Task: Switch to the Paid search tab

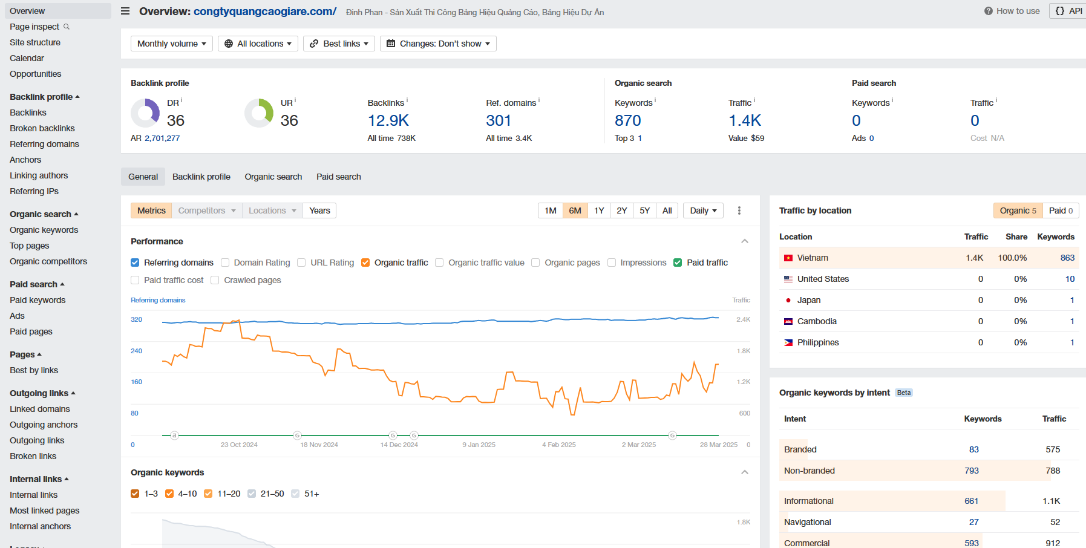Action: [339, 177]
